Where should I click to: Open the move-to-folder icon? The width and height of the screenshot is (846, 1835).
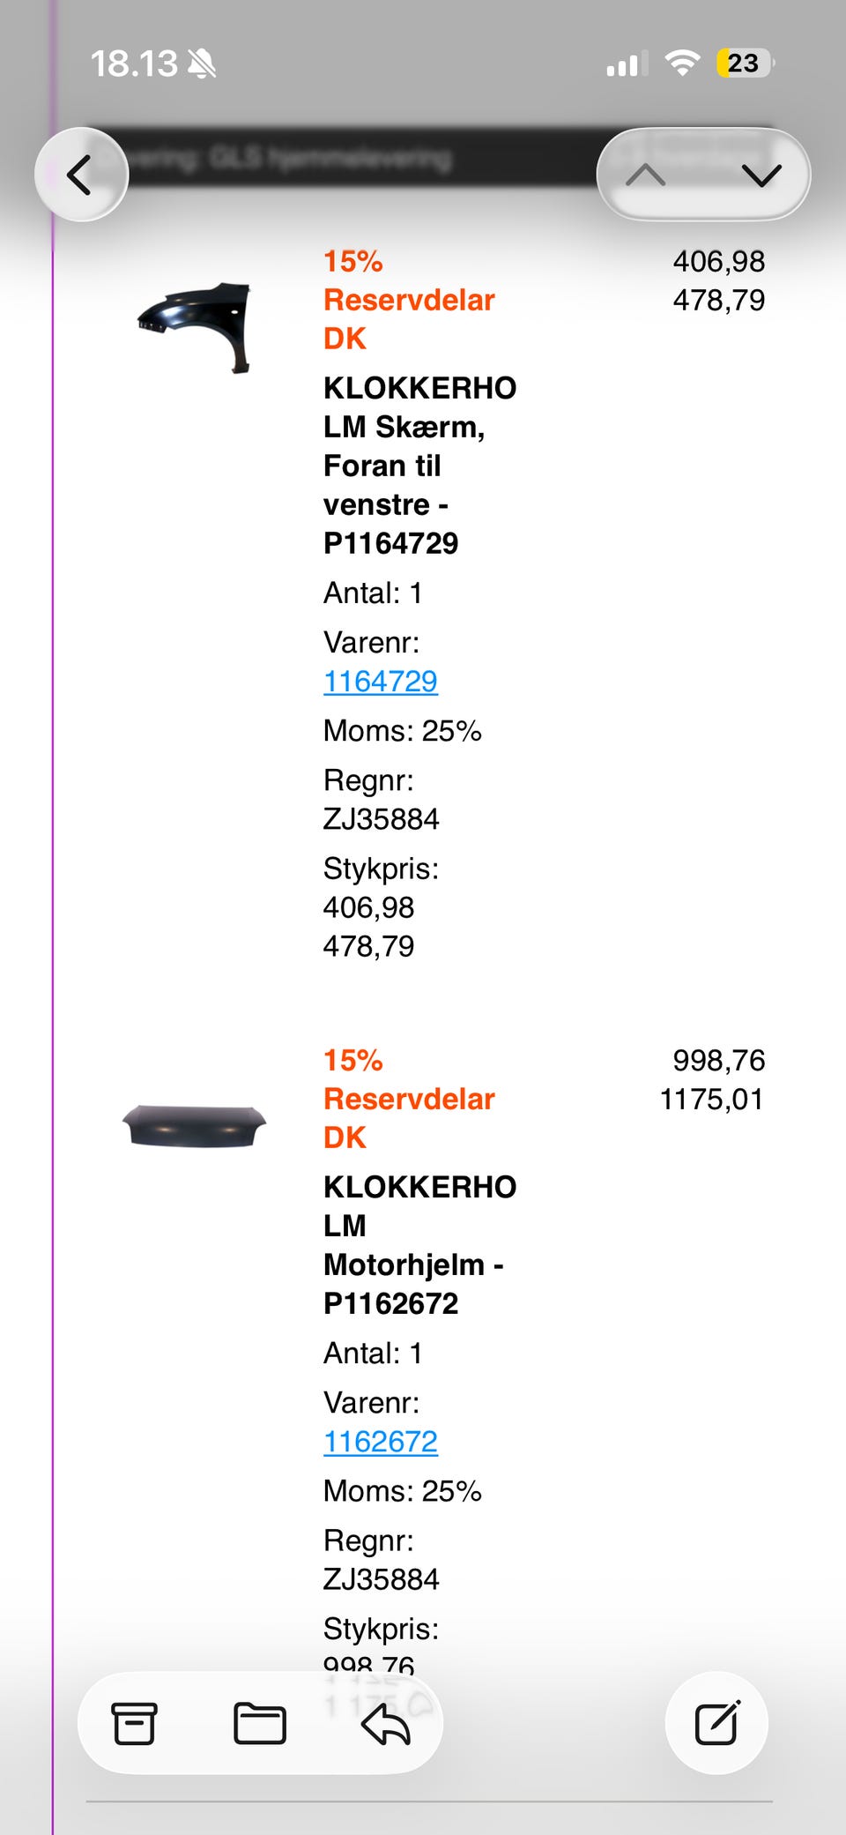pyautogui.click(x=260, y=1722)
